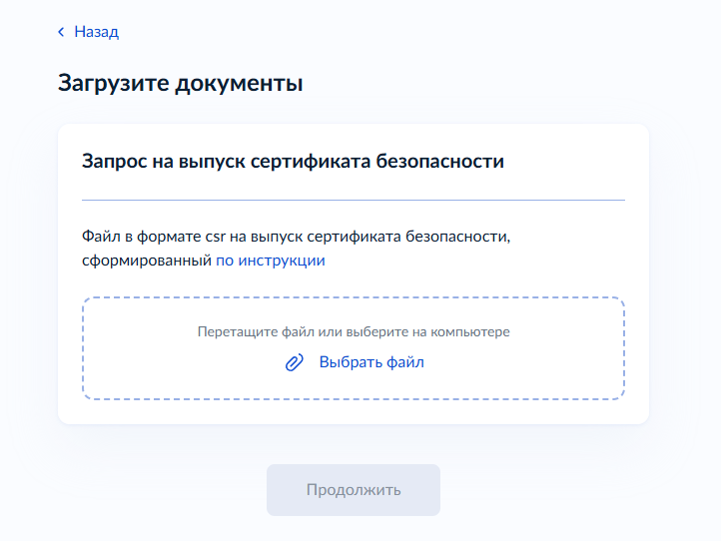Click the 'Загрузите документы' page heading

pos(180,83)
